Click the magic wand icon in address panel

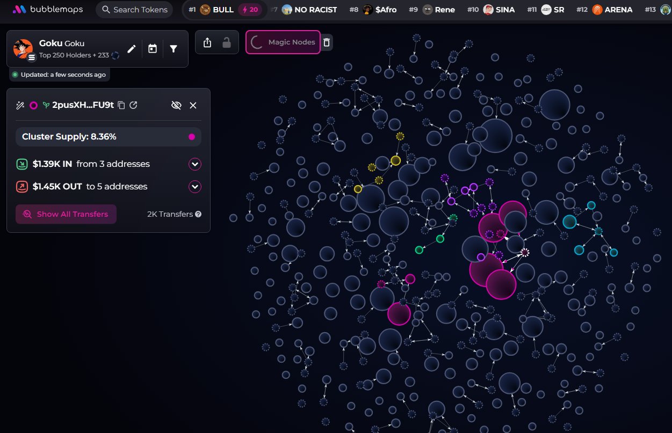point(20,105)
